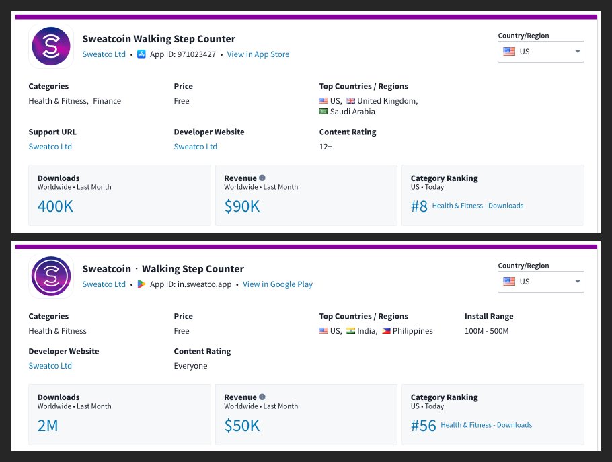Open View in Google Play link
The image size is (612, 462).
(x=278, y=284)
